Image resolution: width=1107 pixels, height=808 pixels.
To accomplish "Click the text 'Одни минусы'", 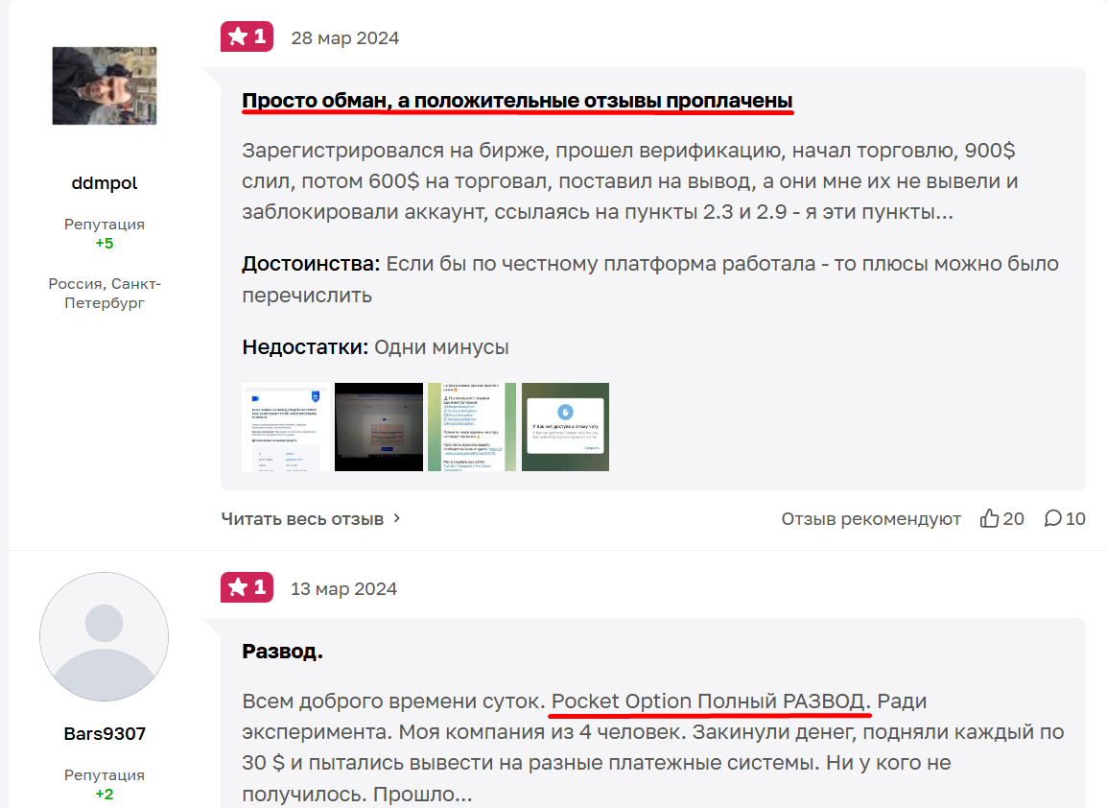I will 441,347.
